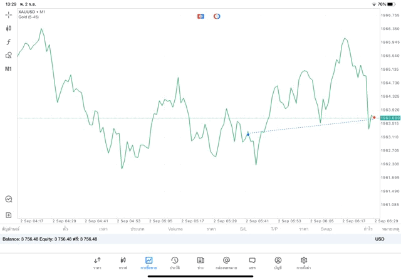The width and height of the screenshot is (401, 280).
Task: Open the History (ประวัติ) tab
Action: (x=174, y=262)
